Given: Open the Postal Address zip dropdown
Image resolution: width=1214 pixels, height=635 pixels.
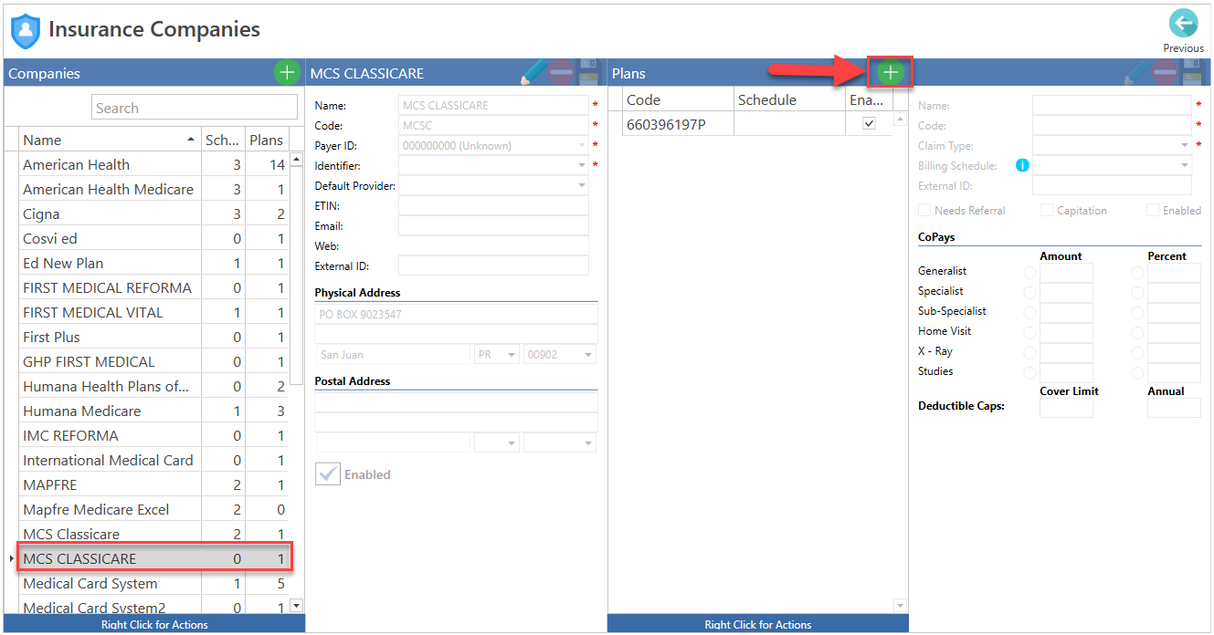Looking at the screenshot, I should coord(588,442).
